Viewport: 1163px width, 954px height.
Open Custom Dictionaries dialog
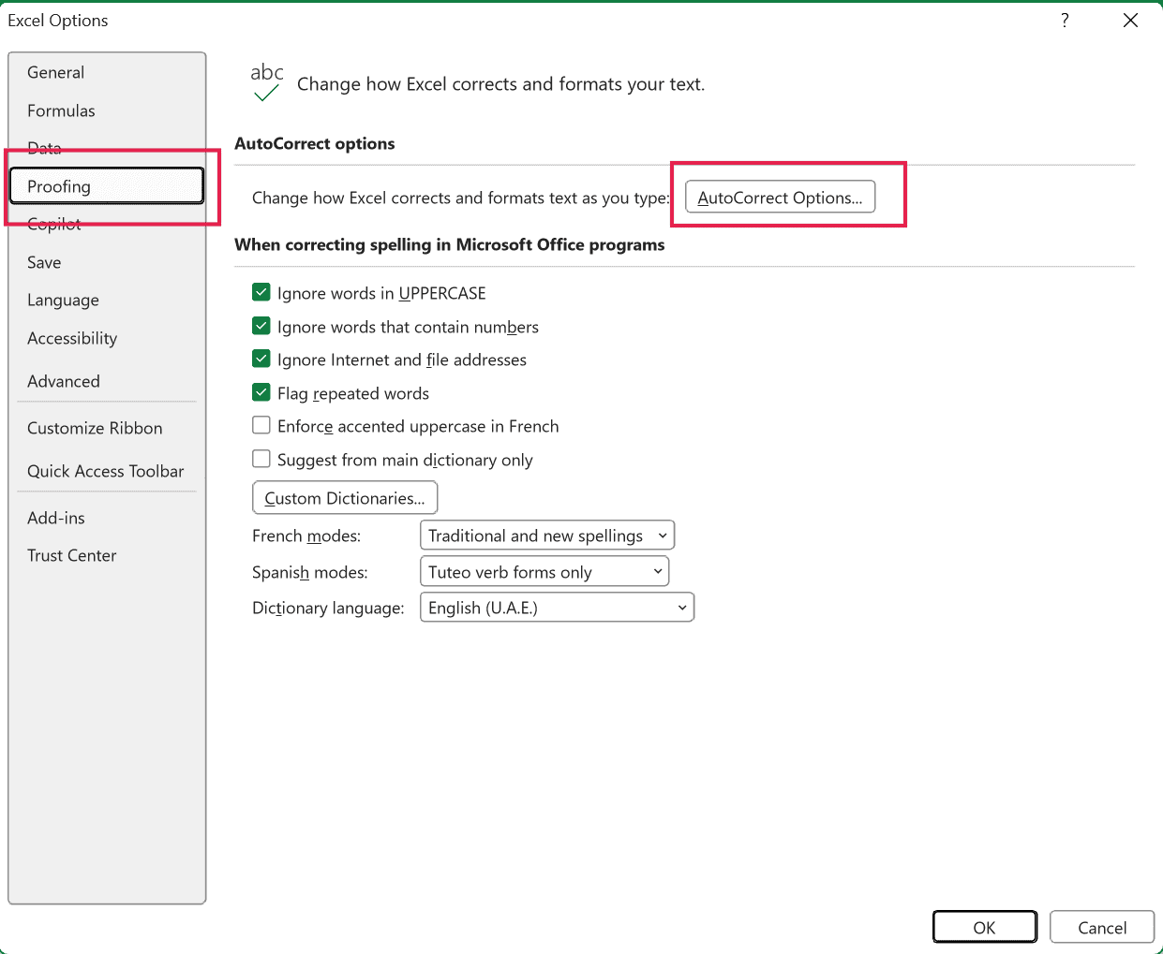pos(345,498)
